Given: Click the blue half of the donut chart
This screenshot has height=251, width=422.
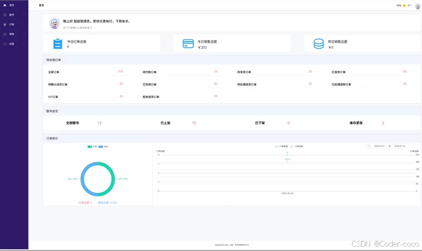Looking at the screenshot, I should (x=82, y=179).
